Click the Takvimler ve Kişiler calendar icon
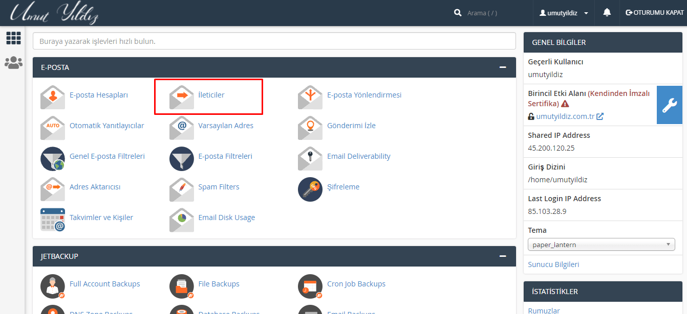This screenshot has width=687, height=314. [53, 220]
